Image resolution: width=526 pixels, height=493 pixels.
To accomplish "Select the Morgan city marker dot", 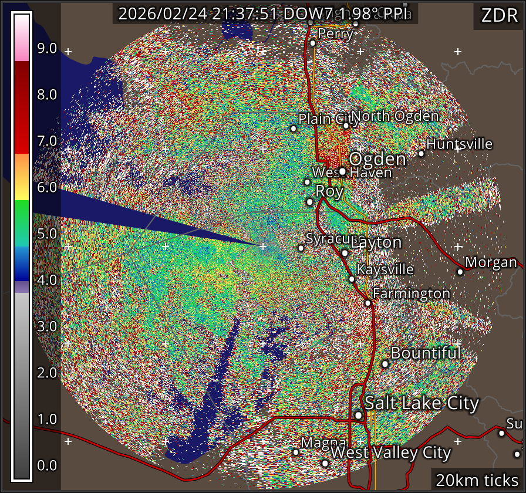I will pyautogui.click(x=460, y=272).
